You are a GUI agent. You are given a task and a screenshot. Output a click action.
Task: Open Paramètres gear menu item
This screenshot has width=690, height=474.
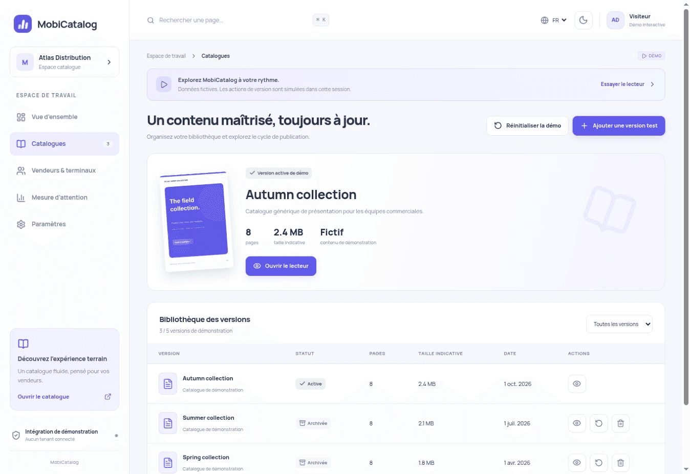[64, 224]
